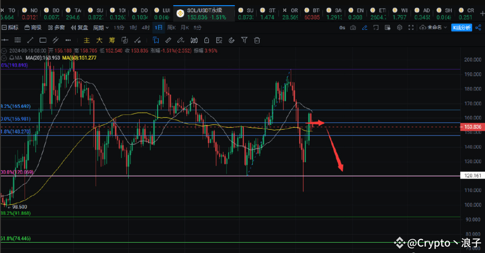Switch to the 周K weekly timeframe

171,28
